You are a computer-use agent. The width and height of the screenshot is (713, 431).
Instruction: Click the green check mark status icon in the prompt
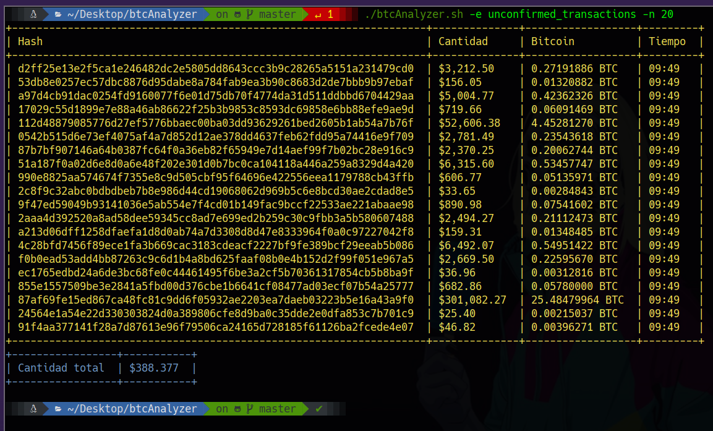coord(318,409)
